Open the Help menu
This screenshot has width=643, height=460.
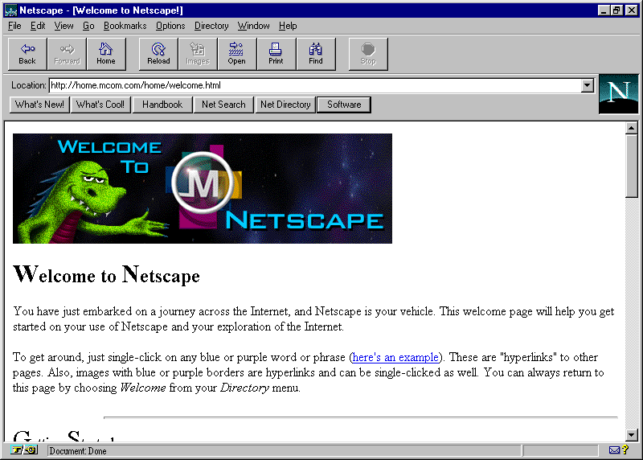(x=288, y=26)
